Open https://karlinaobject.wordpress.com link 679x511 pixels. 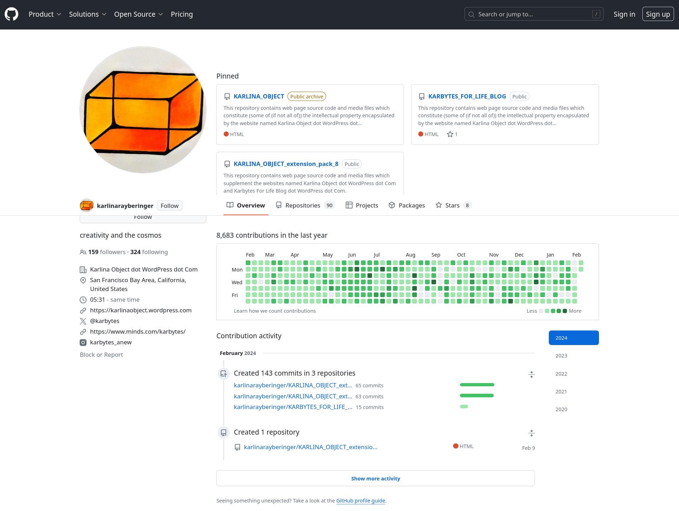pyautogui.click(x=140, y=310)
